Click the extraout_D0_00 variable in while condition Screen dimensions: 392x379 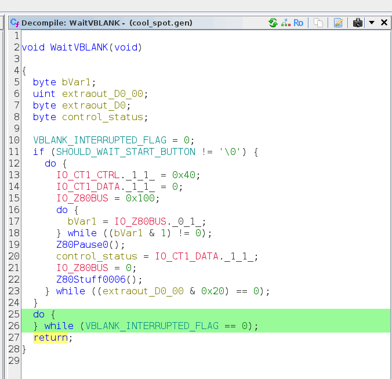point(143,291)
